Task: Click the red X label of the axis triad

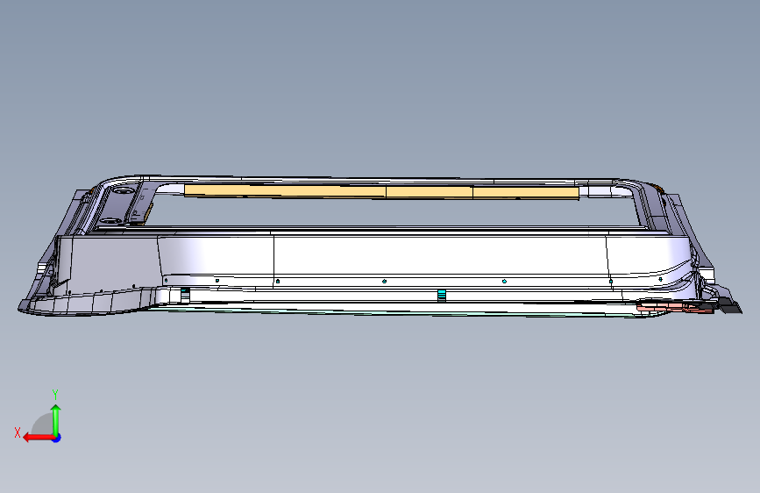Action: (18, 432)
